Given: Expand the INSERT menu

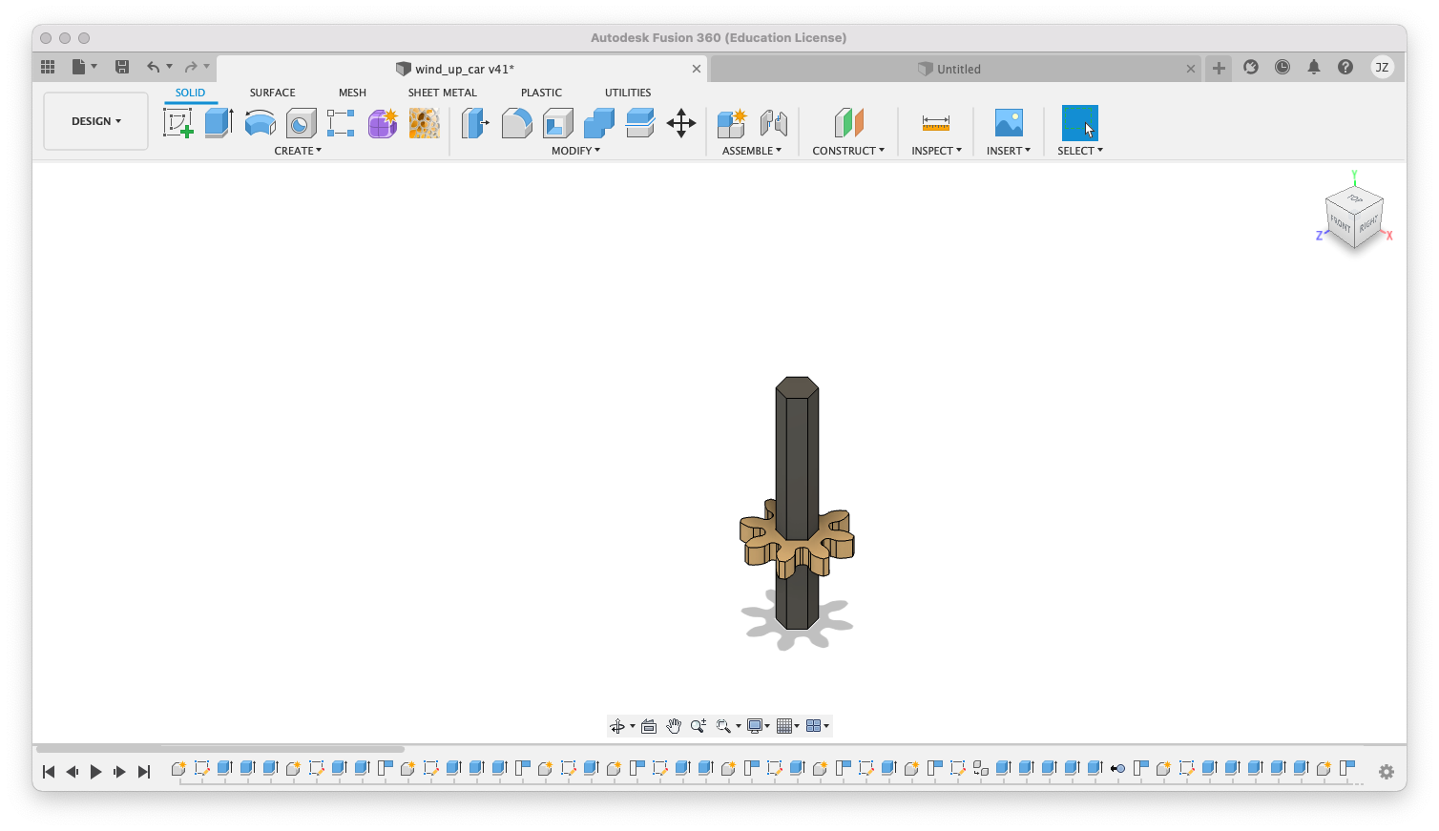Looking at the screenshot, I should (x=1009, y=151).
